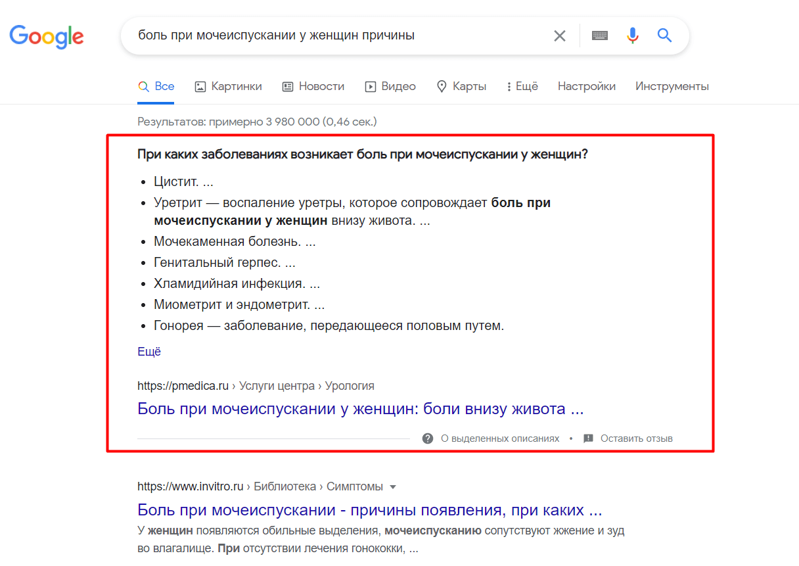Image resolution: width=799 pixels, height=566 pixels.
Task: Open the invitro.ru result title link
Action: (369, 510)
